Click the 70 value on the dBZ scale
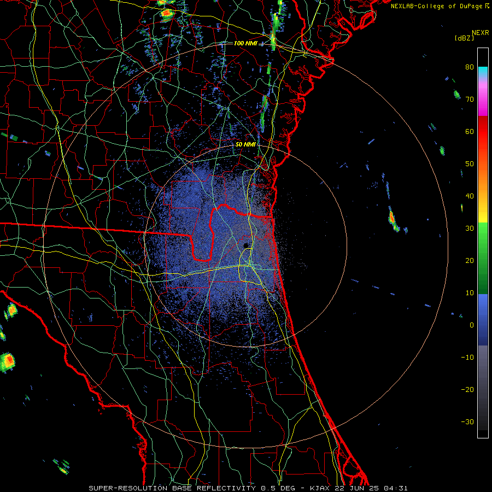Screen dimensions: 492x492 [x=470, y=99]
